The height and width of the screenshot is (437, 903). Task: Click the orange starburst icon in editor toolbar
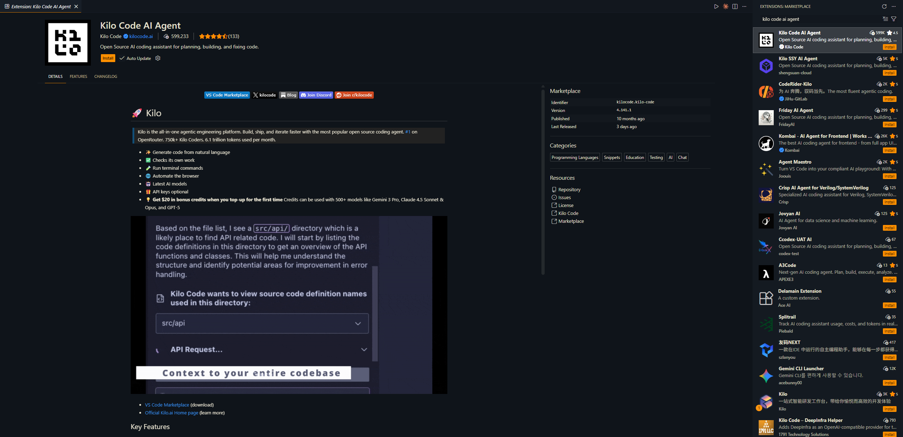[726, 6]
